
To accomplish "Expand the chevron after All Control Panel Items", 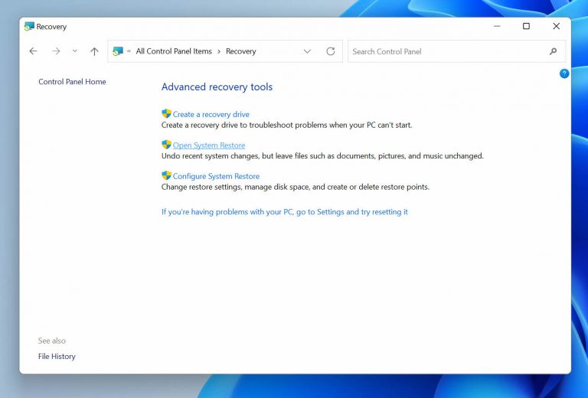I will pos(219,51).
